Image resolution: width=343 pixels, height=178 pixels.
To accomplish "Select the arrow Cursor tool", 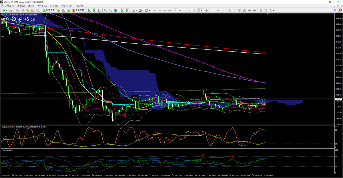I will coord(202,10).
